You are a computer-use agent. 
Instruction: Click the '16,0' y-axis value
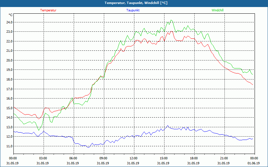click(9, 99)
